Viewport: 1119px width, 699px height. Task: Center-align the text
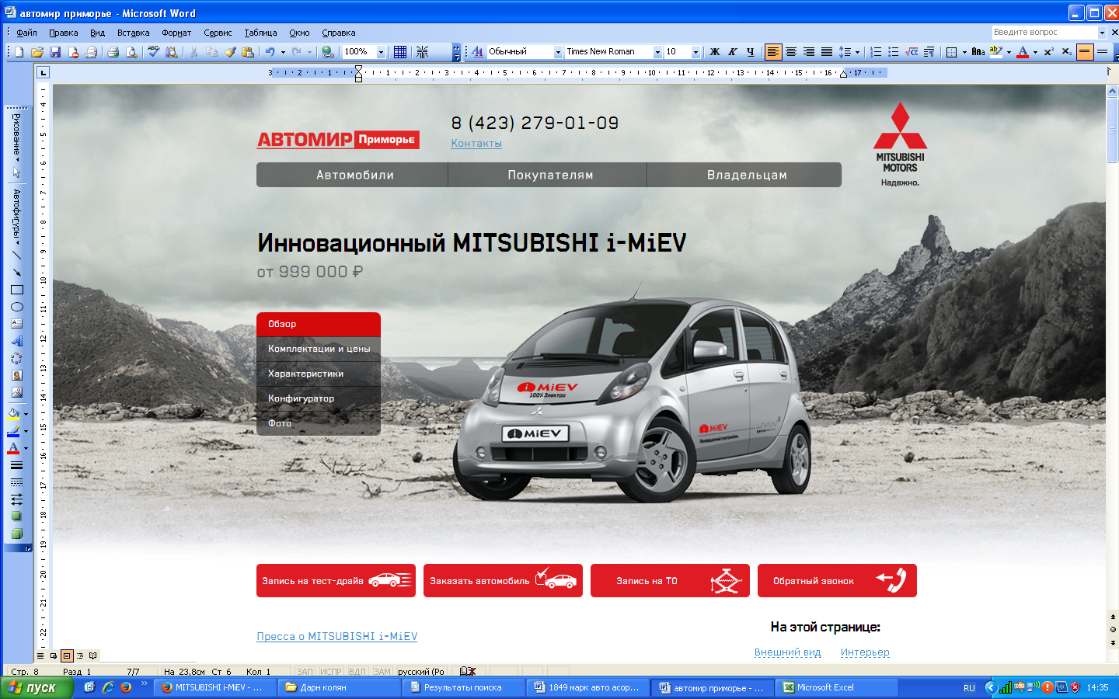[x=791, y=52]
